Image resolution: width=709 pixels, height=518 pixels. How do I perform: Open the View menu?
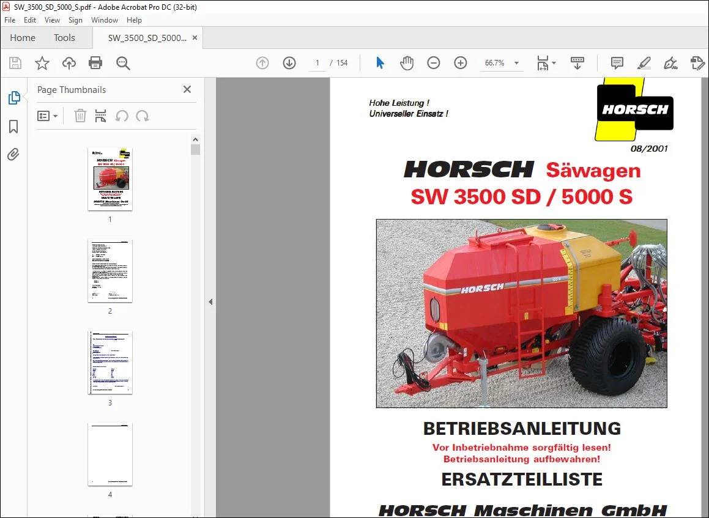[52, 20]
